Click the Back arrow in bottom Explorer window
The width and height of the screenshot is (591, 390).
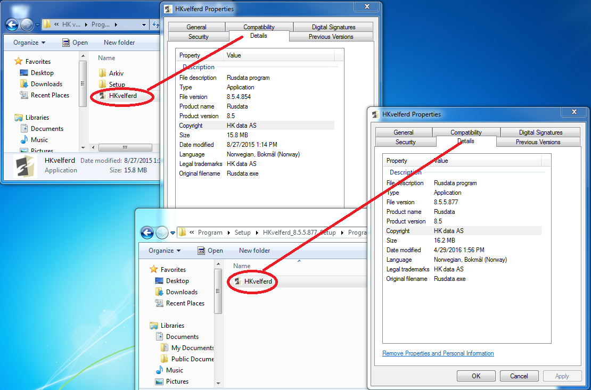[147, 233]
